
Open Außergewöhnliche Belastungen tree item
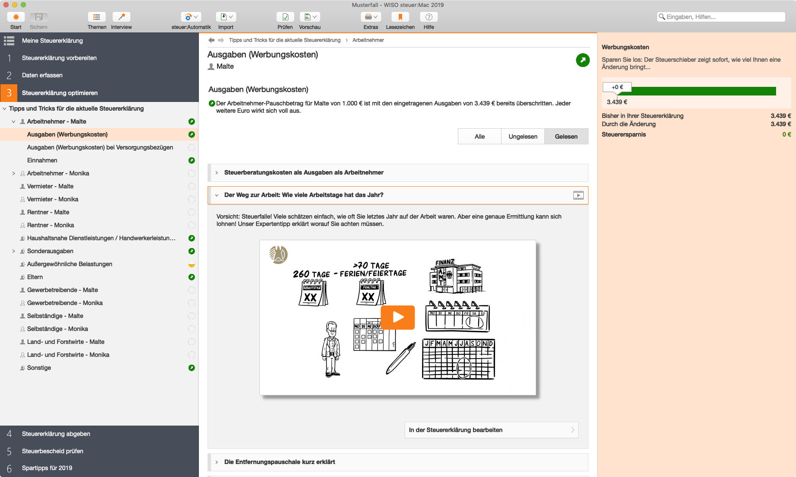point(99,264)
